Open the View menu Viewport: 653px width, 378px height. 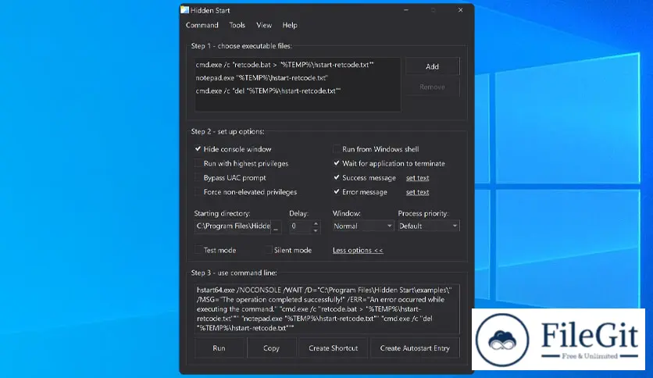click(x=264, y=26)
